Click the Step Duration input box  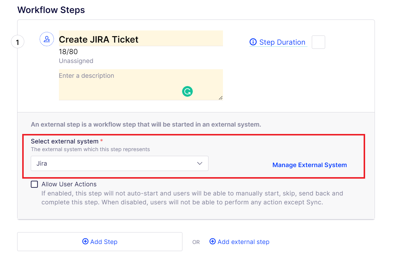coord(318,42)
